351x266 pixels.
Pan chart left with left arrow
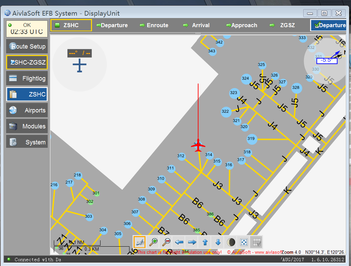(x=179, y=242)
